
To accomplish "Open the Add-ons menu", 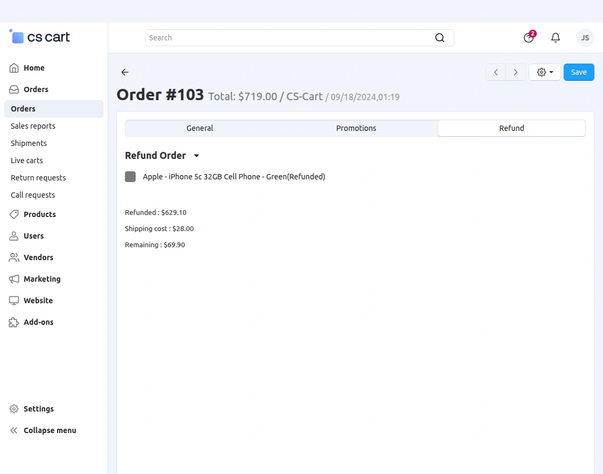I will 38,322.
